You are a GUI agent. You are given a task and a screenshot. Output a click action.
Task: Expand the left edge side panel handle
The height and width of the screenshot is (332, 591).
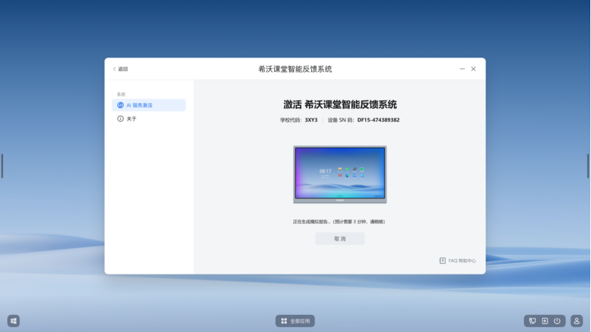point(2,166)
